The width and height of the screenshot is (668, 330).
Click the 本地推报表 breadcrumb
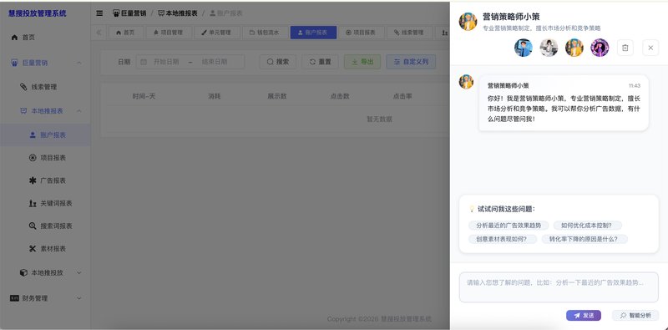178,13
